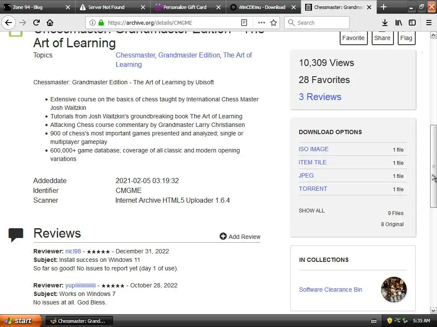Open The Art of Learning topic link
Viewport: 437px width, 327px height.
(184, 60)
